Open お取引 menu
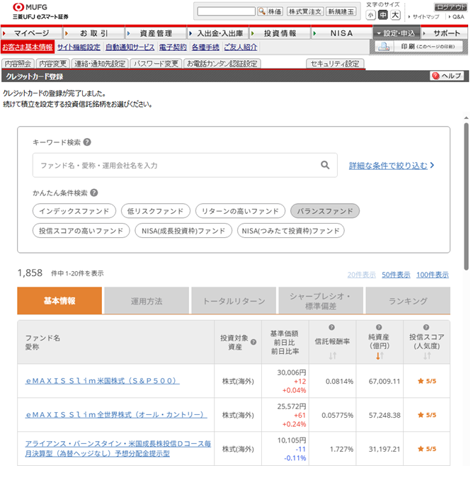473x480 pixels. coord(93,33)
